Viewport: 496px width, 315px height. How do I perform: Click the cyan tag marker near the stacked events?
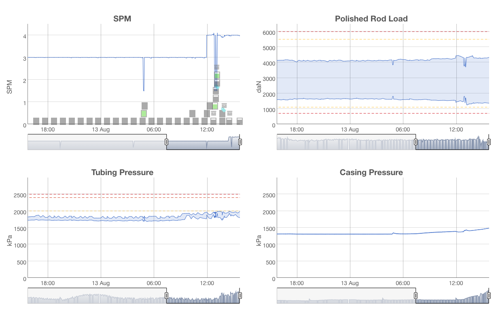(x=217, y=87)
